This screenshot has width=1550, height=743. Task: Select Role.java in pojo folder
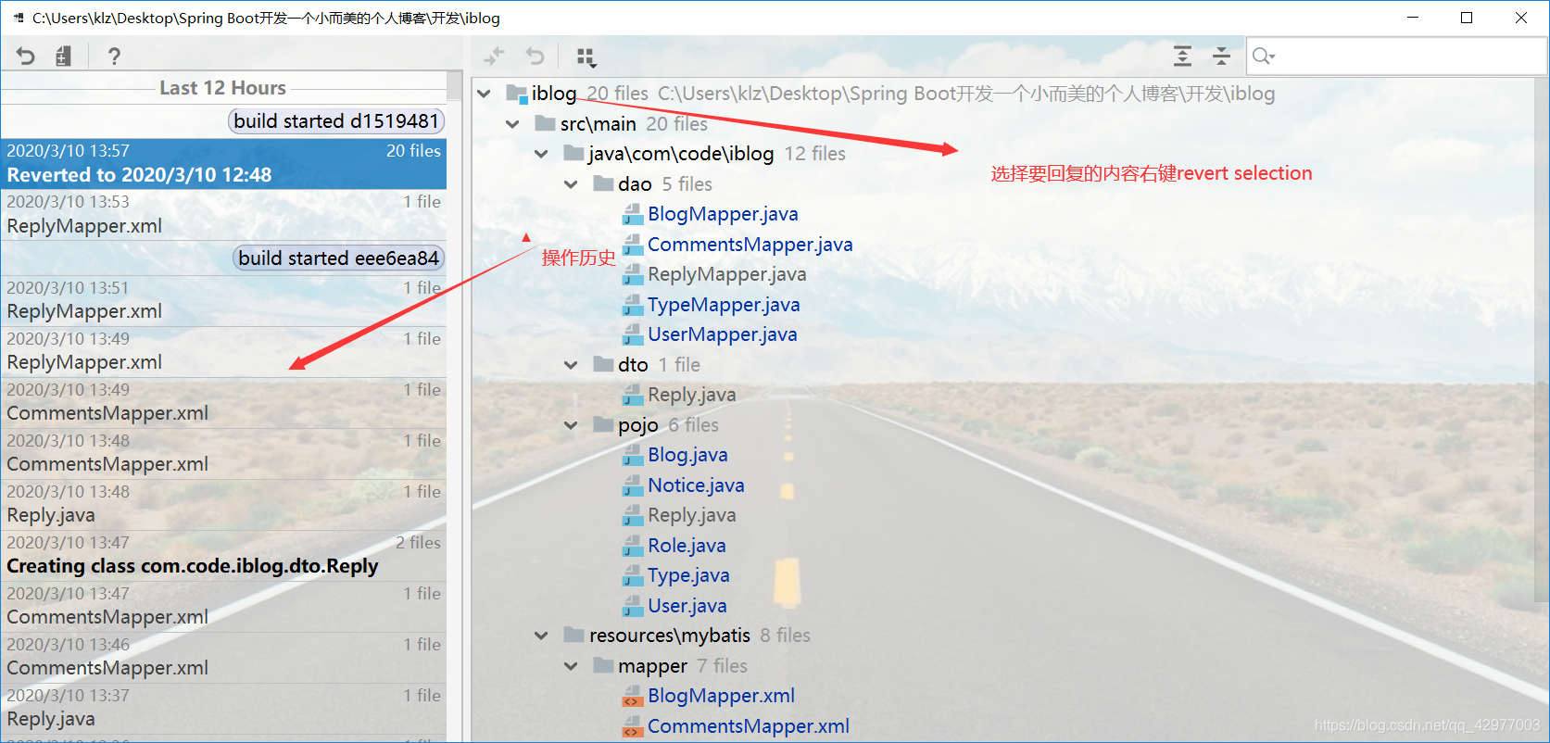[687, 546]
